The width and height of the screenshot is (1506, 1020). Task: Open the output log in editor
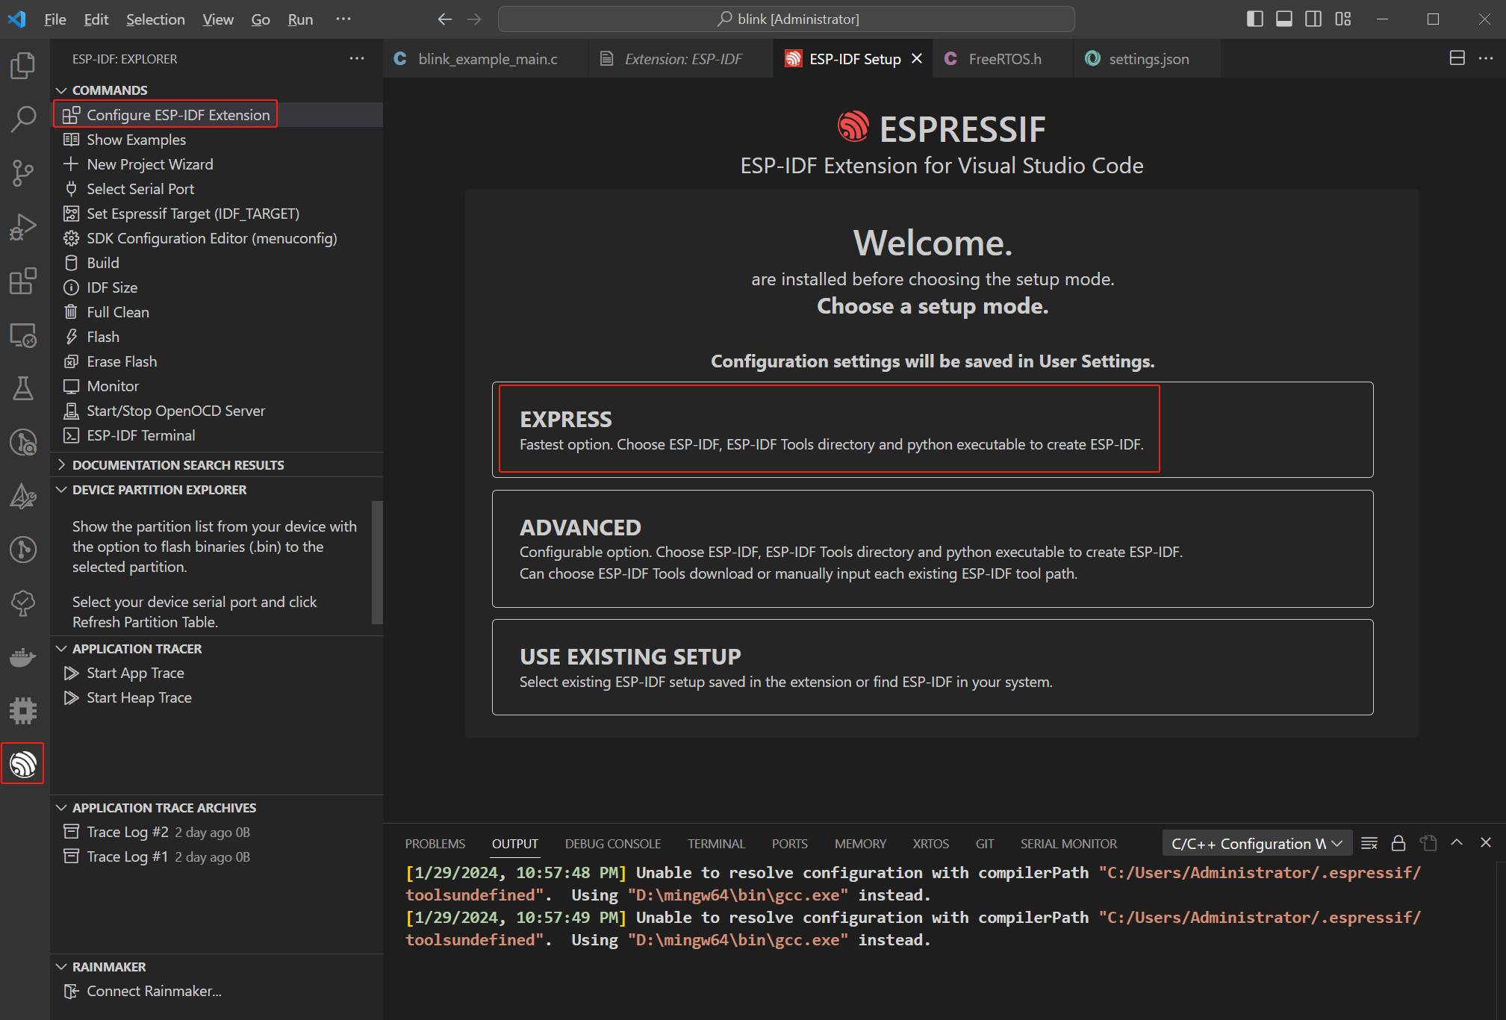point(1428,843)
